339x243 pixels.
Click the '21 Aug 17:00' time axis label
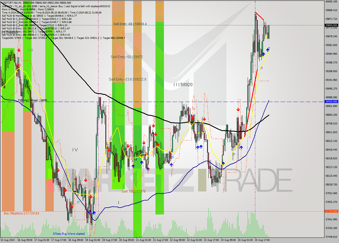(160, 240)
